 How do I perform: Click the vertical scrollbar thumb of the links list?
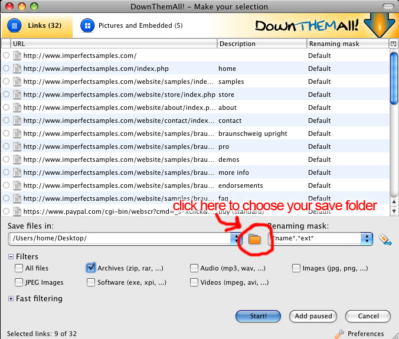[394, 78]
